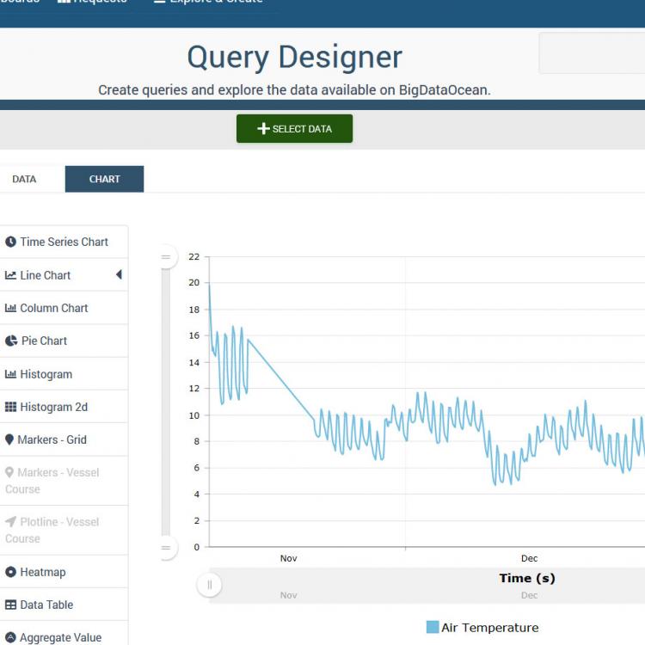The height and width of the screenshot is (645, 645).
Task: Choose Data Table visualization
Action: (x=64, y=605)
